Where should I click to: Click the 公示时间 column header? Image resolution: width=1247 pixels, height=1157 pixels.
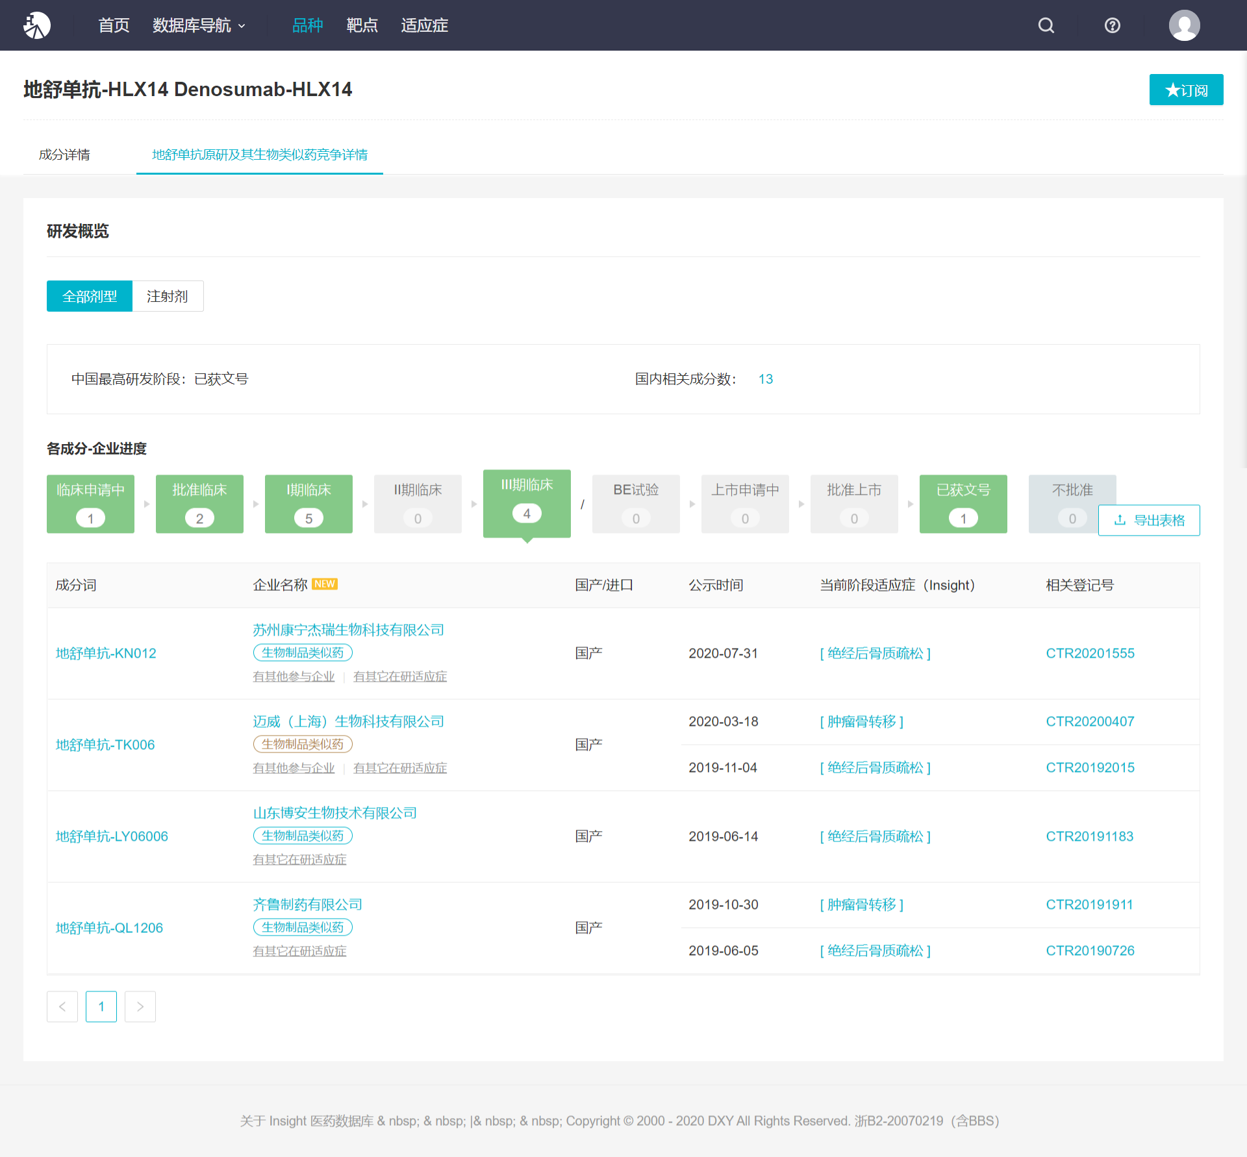pos(716,585)
